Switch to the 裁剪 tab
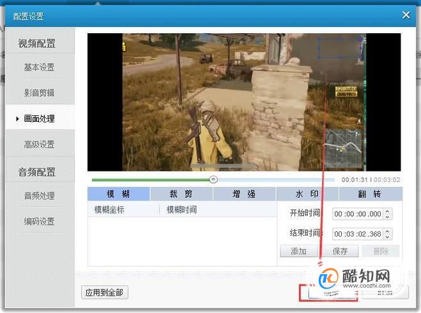 pyautogui.click(x=181, y=194)
